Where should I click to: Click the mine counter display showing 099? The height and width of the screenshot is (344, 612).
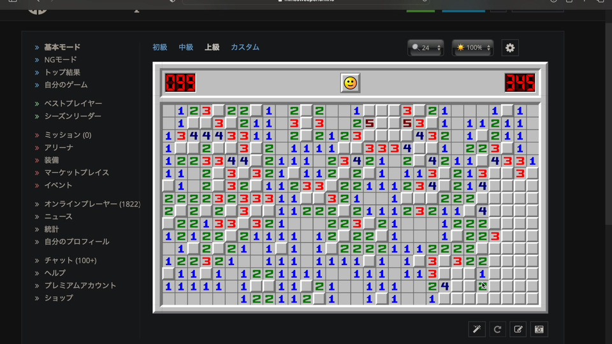pos(180,83)
